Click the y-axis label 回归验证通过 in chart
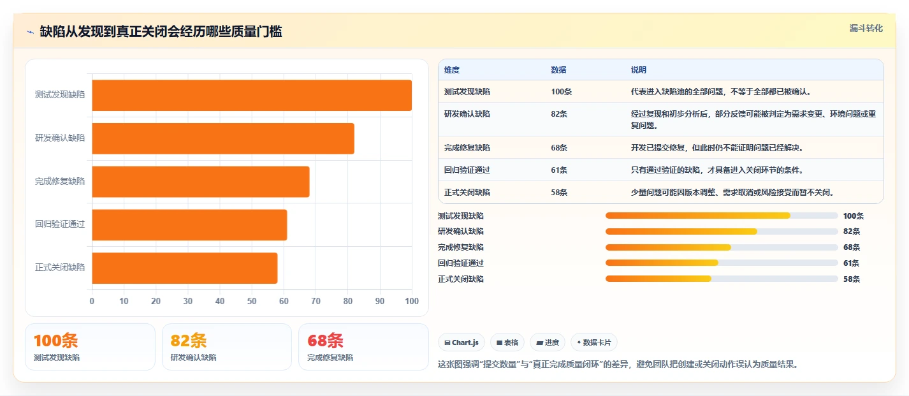Viewport: 909px width, 396px height. coord(60,224)
